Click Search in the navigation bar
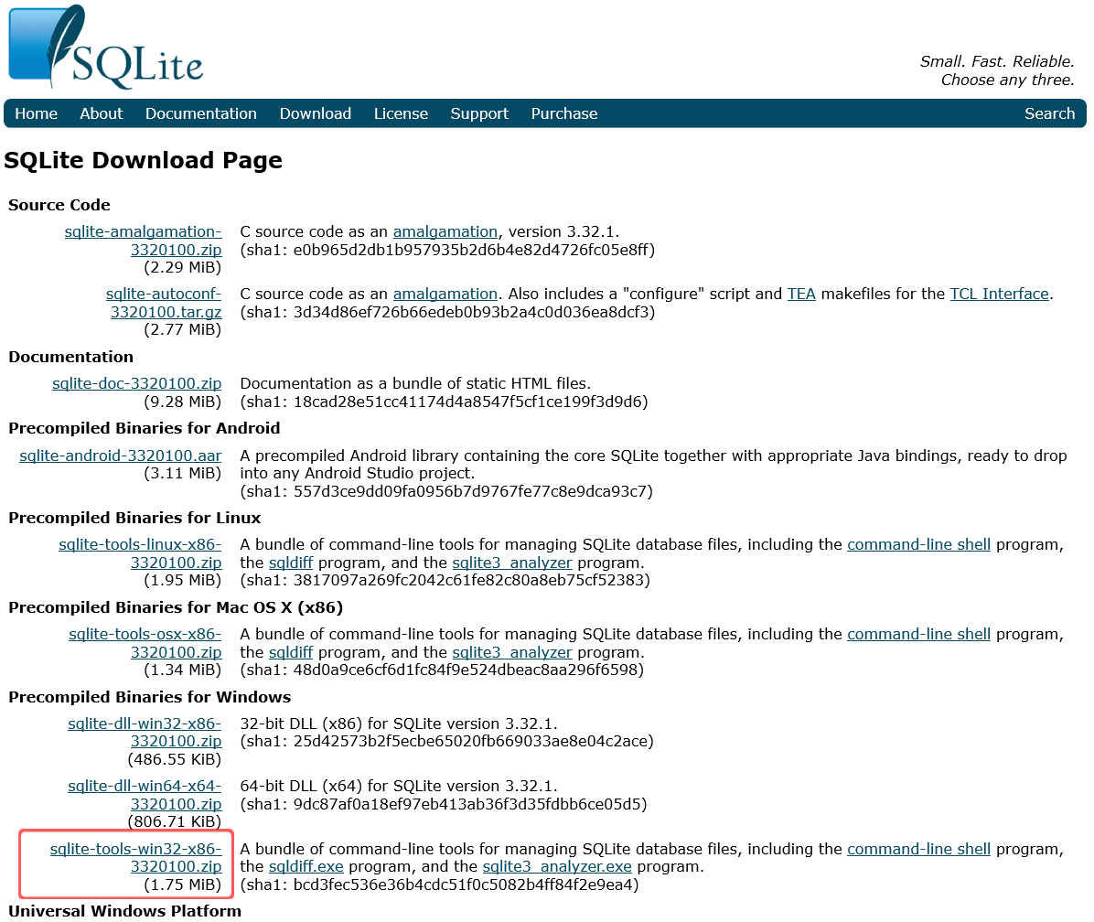The height and width of the screenshot is (922, 1094). [x=1049, y=113]
